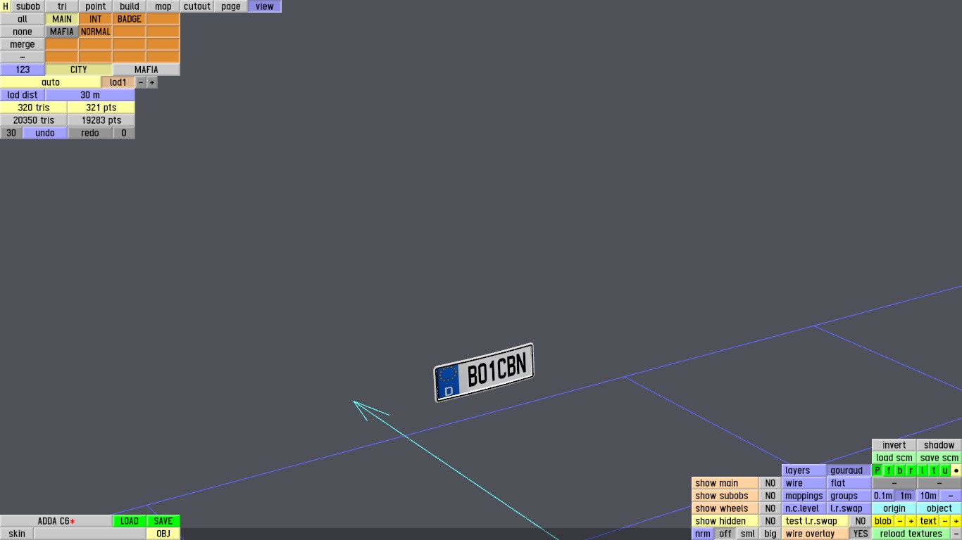Viewport: 962px width, 540px height.
Task: Set grid size to 10m
Action: [x=928, y=496]
